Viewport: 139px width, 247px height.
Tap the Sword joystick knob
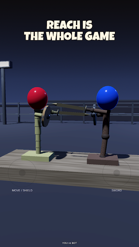pyautogui.click(x=117, y=173)
